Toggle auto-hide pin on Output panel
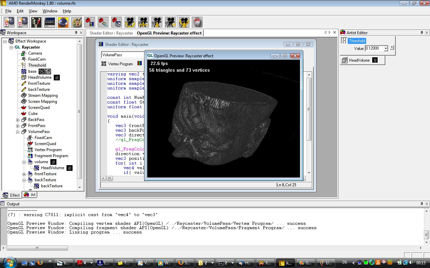The height and width of the screenshot is (268, 430). click(x=422, y=204)
